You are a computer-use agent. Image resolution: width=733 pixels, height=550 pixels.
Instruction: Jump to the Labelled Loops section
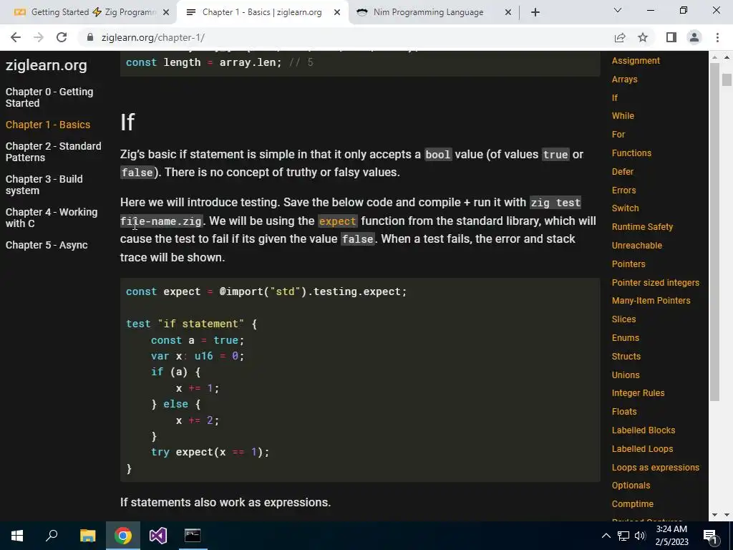coord(642,449)
